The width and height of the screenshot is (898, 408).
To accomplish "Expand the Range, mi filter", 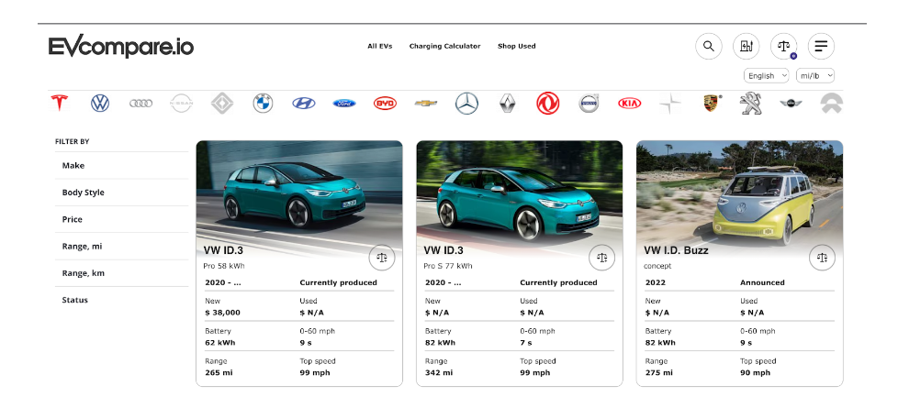I will (x=121, y=246).
